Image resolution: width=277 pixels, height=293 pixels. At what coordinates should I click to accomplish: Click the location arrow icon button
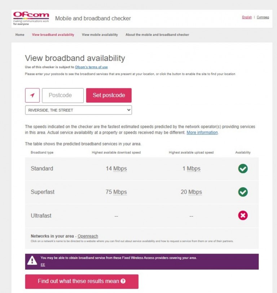click(x=32, y=95)
